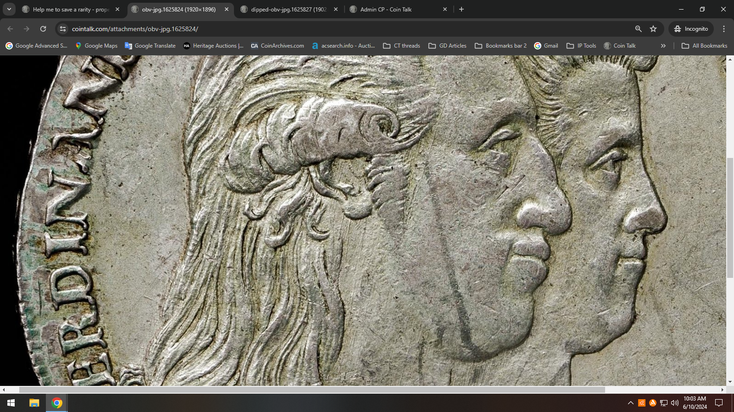Expand the GD Articles bookmark folder

pos(447,46)
